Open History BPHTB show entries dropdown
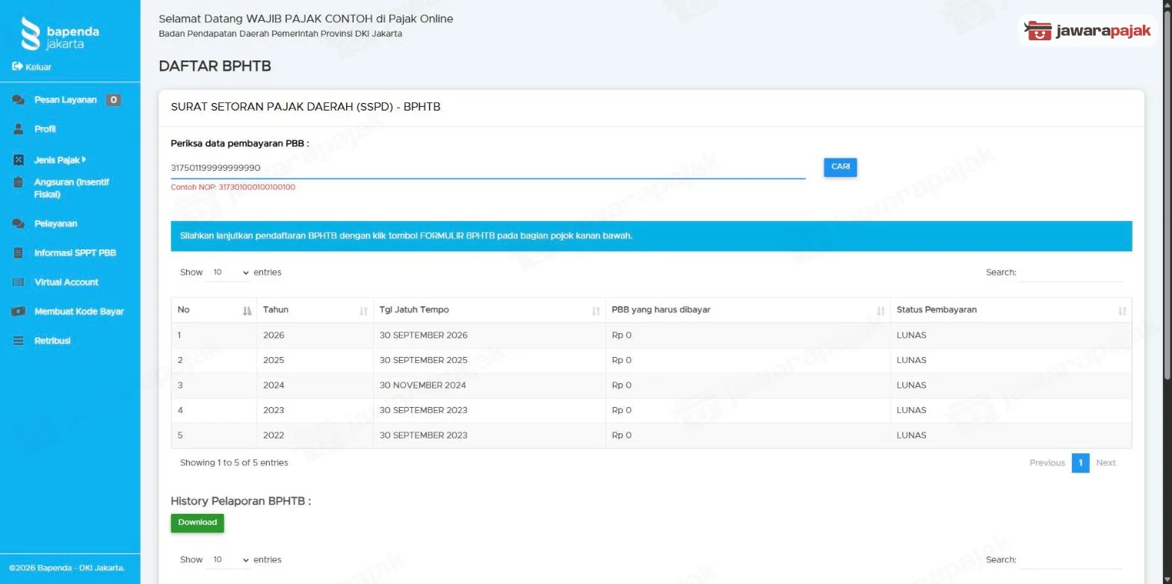Image resolution: width=1172 pixels, height=584 pixels. pyautogui.click(x=229, y=560)
